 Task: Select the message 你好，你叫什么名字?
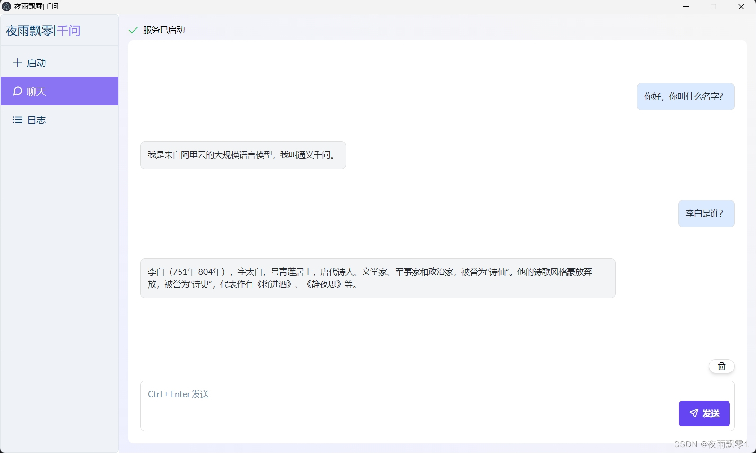(x=685, y=97)
